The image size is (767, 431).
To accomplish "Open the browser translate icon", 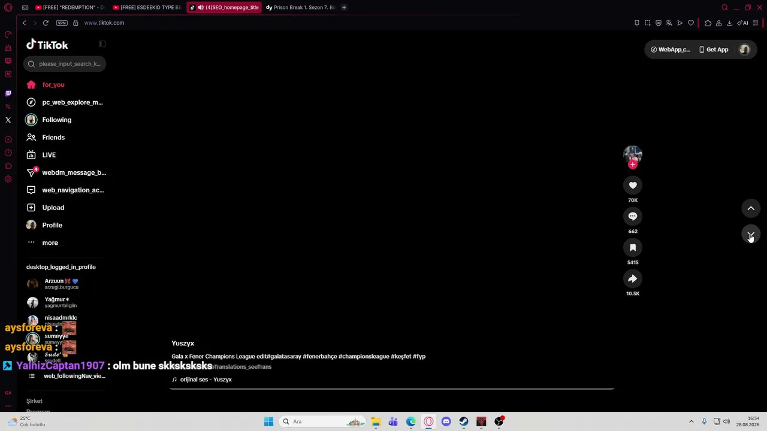I will point(669,23).
